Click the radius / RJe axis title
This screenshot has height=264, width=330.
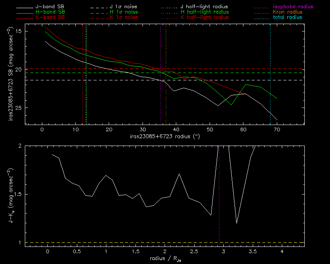tap(165, 259)
